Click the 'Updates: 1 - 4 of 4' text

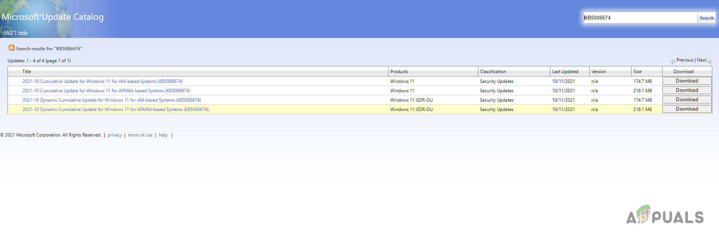39,61
